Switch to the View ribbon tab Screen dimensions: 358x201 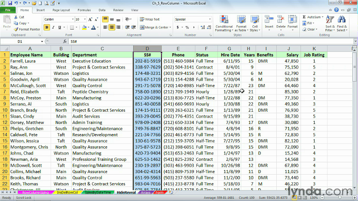[135, 10]
